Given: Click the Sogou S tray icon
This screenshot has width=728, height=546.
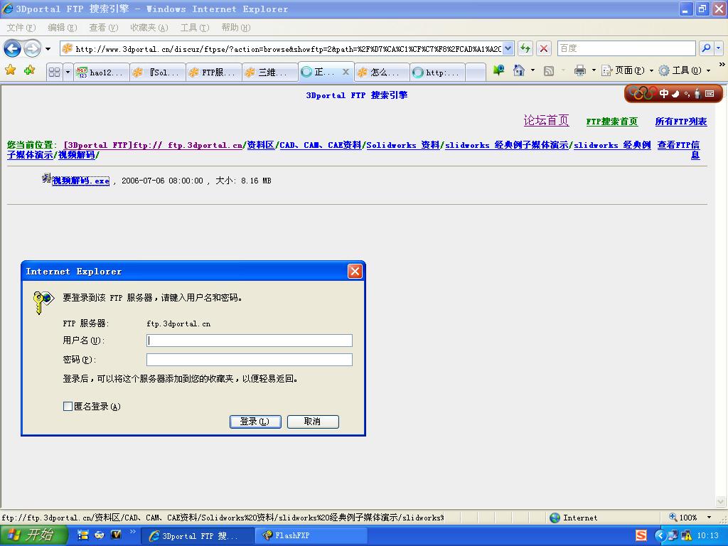Looking at the screenshot, I should click(x=641, y=535).
